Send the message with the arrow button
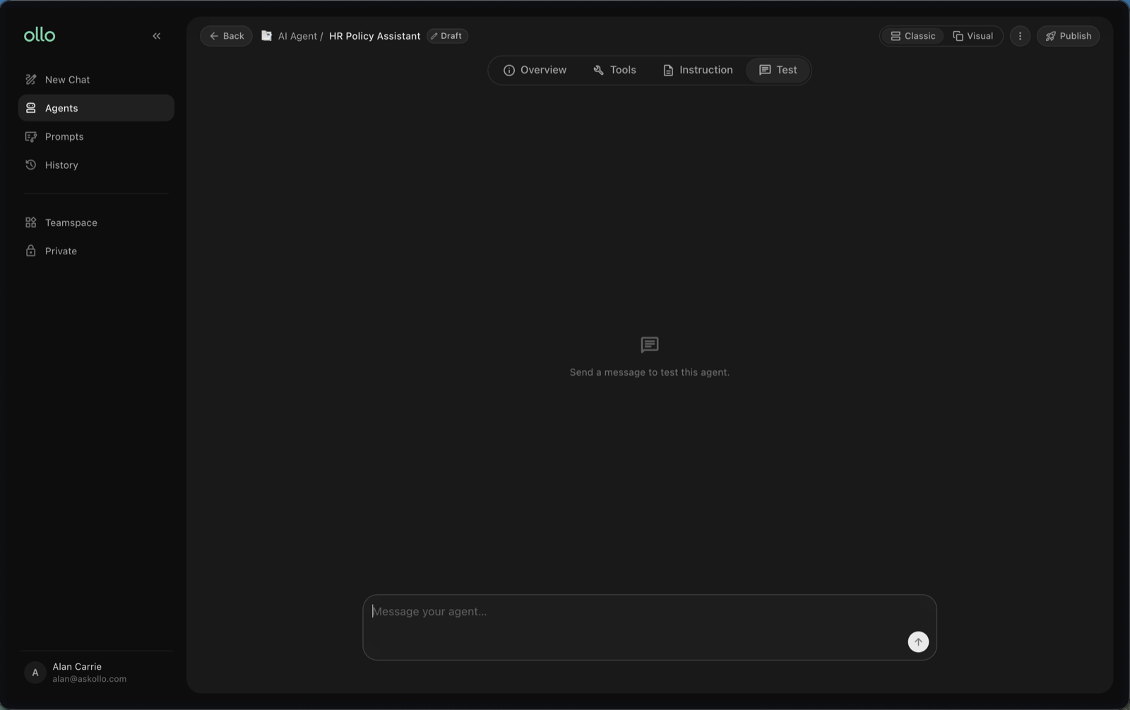This screenshot has height=710, width=1130. (918, 641)
